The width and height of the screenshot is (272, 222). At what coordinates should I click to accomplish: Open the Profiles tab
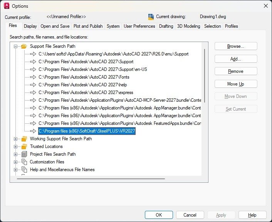[231, 26]
